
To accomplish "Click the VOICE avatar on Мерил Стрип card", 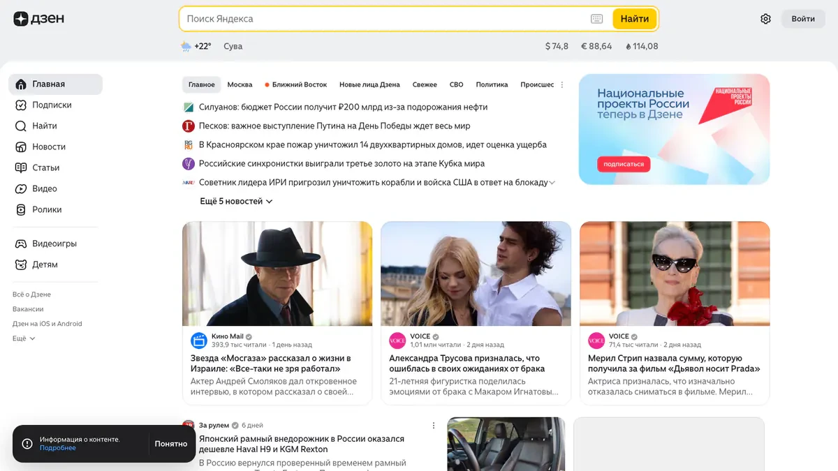I will (x=596, y=341).
